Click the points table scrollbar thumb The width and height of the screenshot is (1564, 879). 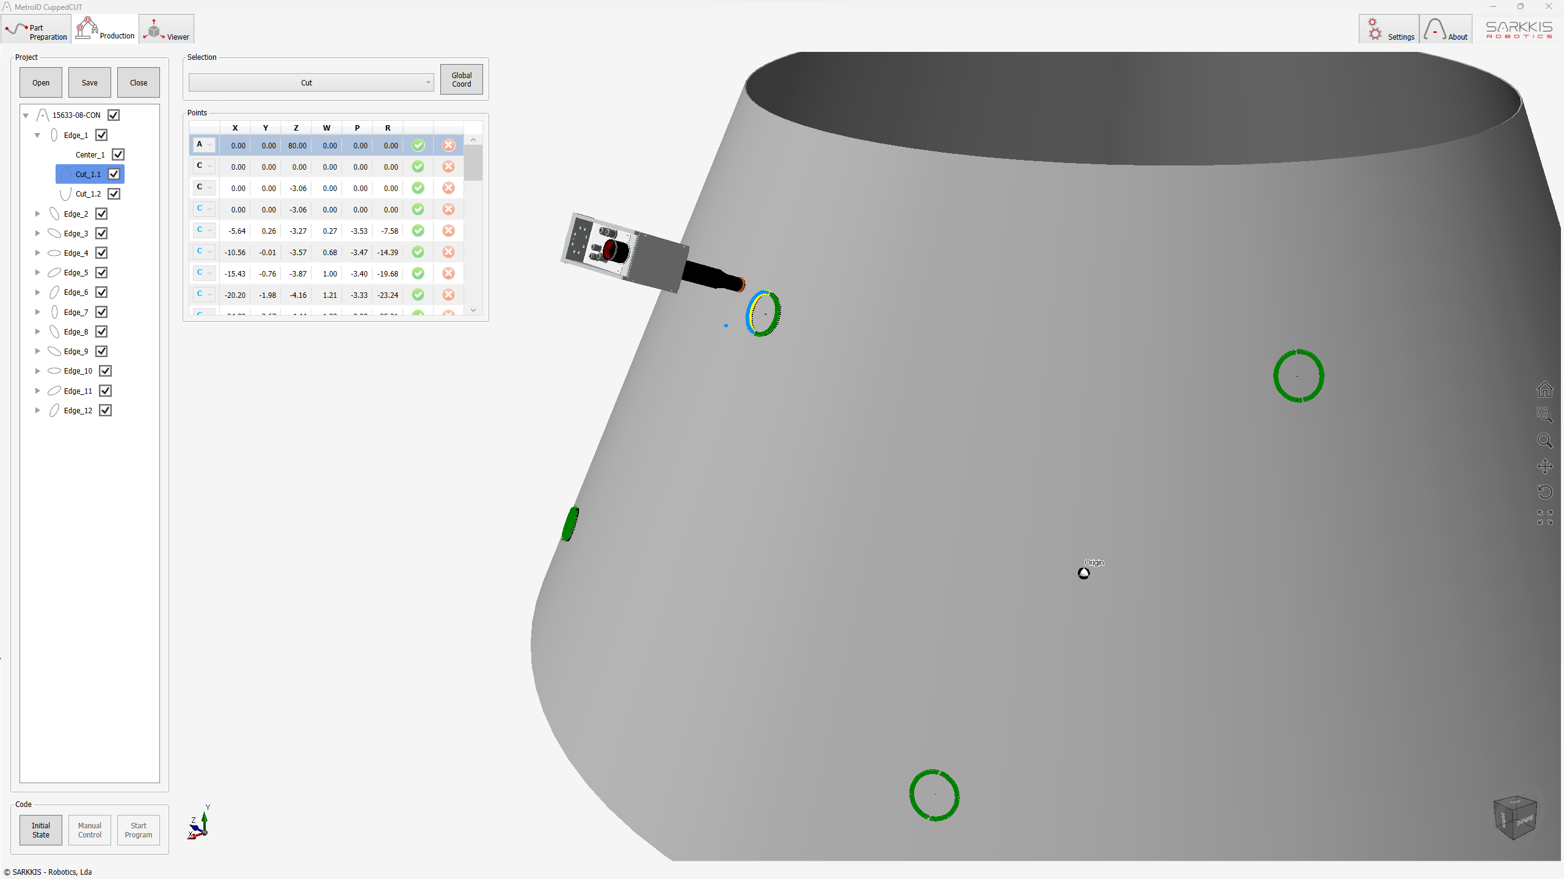coord(473,163)
